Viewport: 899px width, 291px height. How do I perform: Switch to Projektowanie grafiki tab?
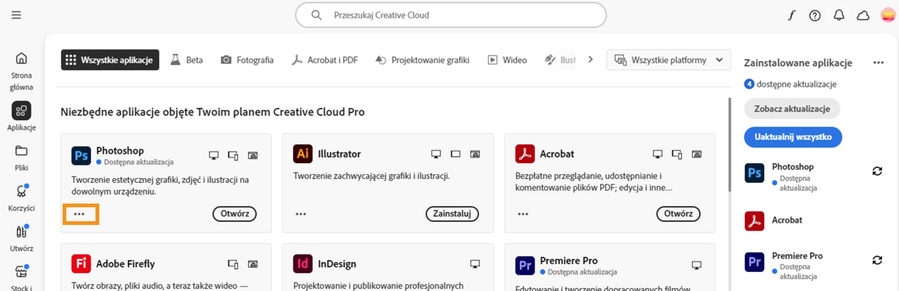coord(422,60)
